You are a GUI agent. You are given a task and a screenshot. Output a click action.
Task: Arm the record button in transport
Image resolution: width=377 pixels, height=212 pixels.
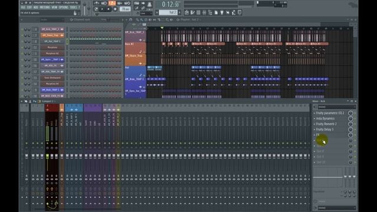pyautogui.click(x=115, y=9)
